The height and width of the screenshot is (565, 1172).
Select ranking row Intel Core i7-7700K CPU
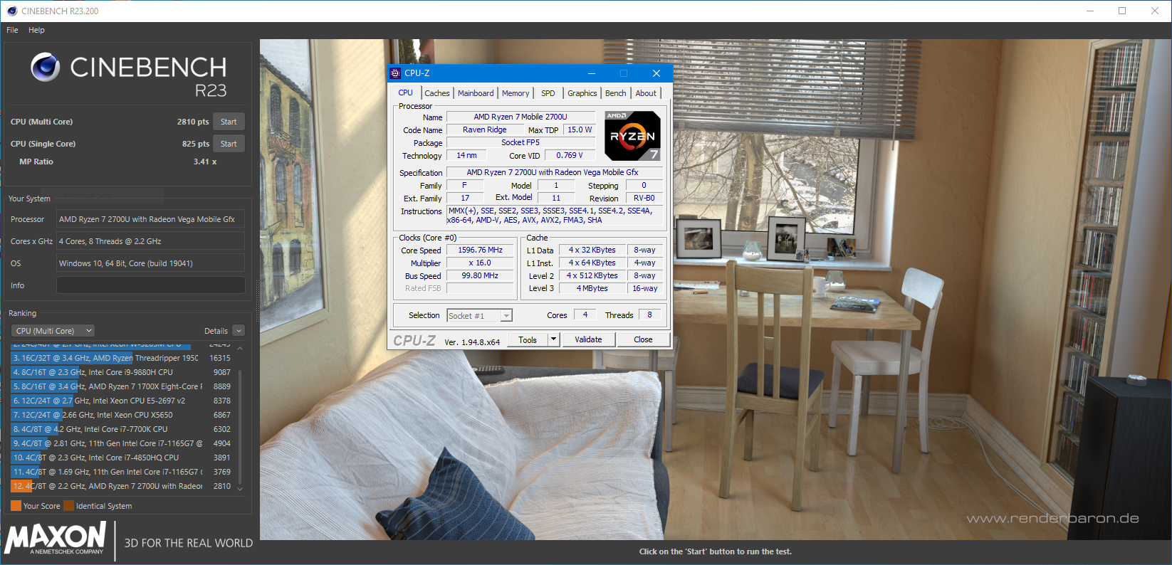(x=122, y=429)
